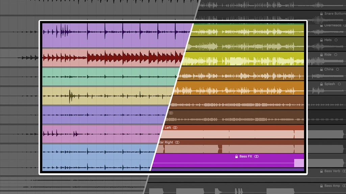Select the Bass FX region title
This screenshot has width=346, height=194.
246,156
